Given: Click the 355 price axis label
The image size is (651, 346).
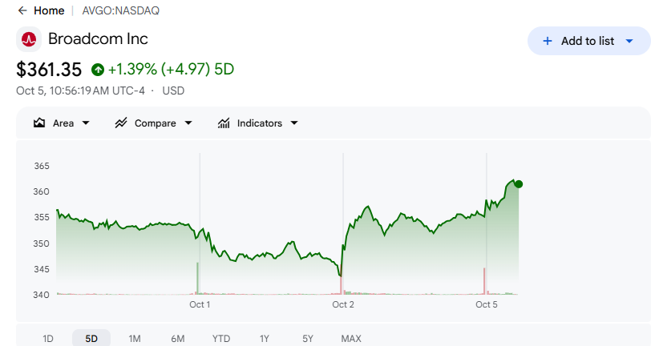Looking at the screenshot, I should (42, 217).
